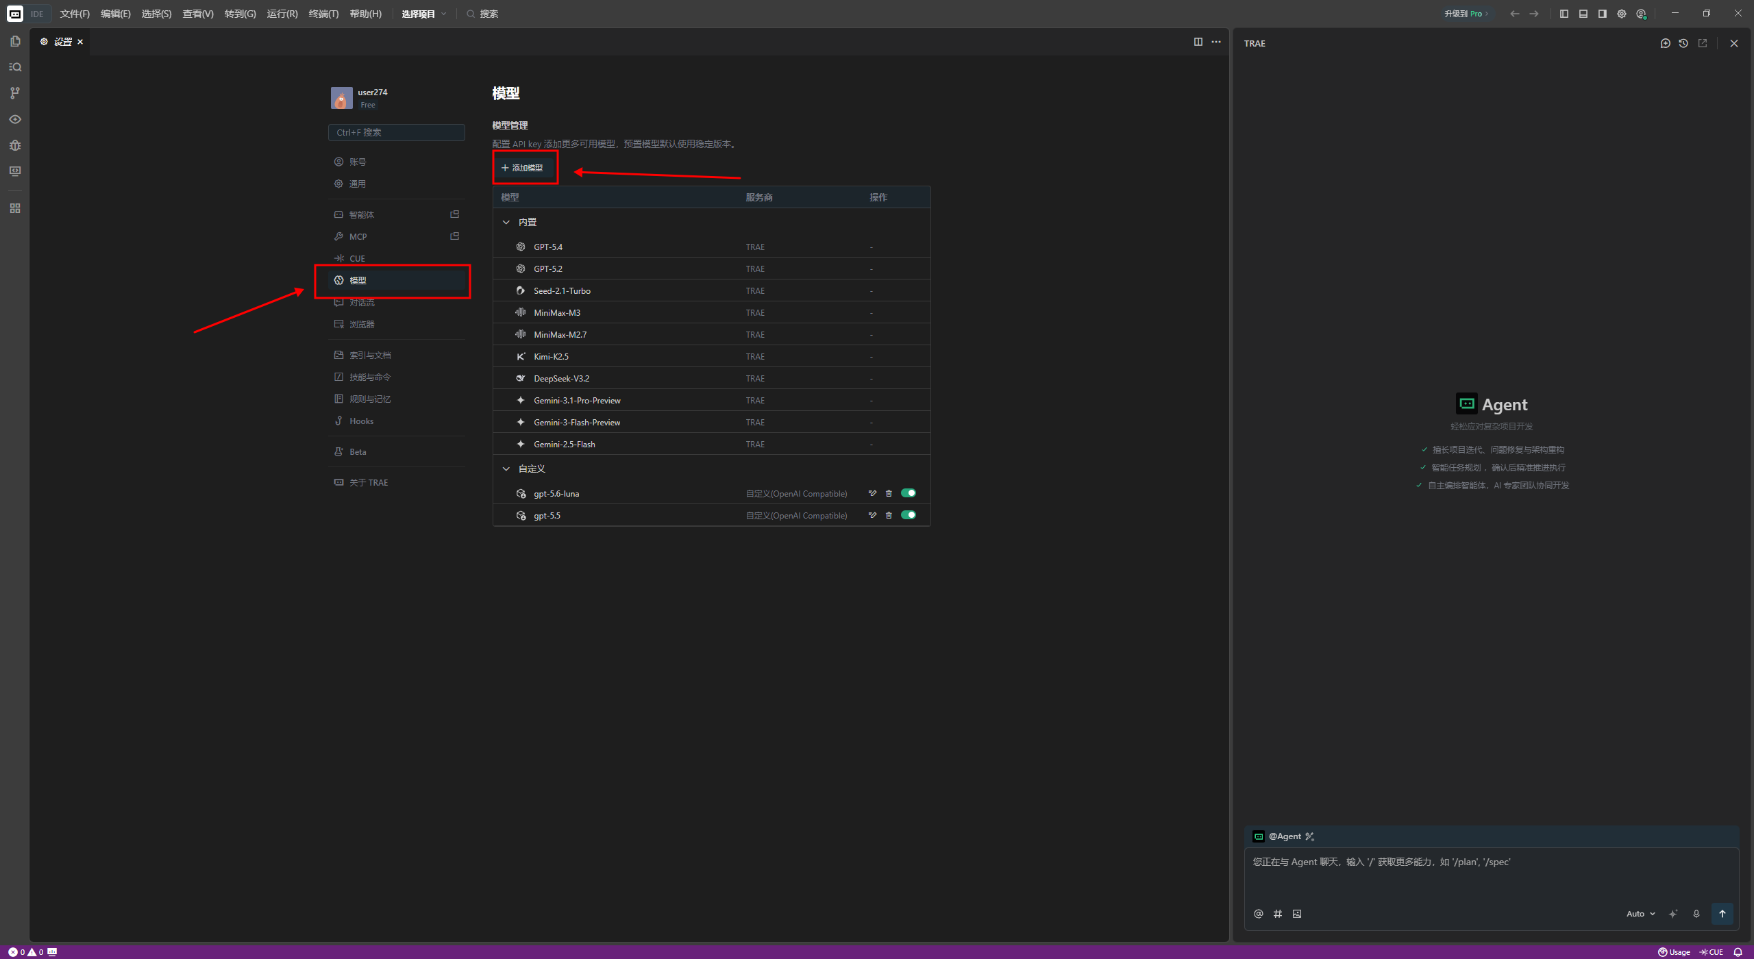Screen dimensions: 1754x959
Task: Open the 编辑(E) menu
Action: (116, 14)
